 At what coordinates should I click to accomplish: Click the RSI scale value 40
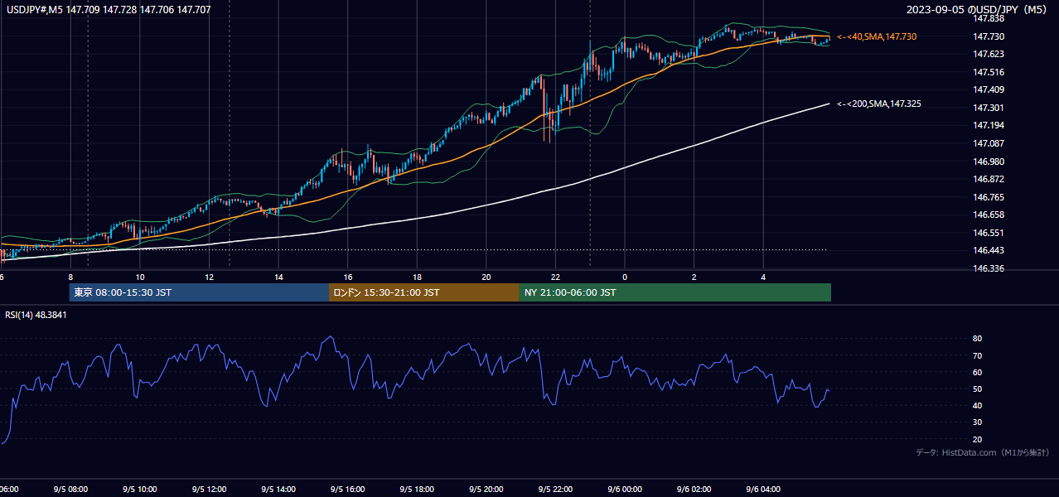click(x=977, y=405)
